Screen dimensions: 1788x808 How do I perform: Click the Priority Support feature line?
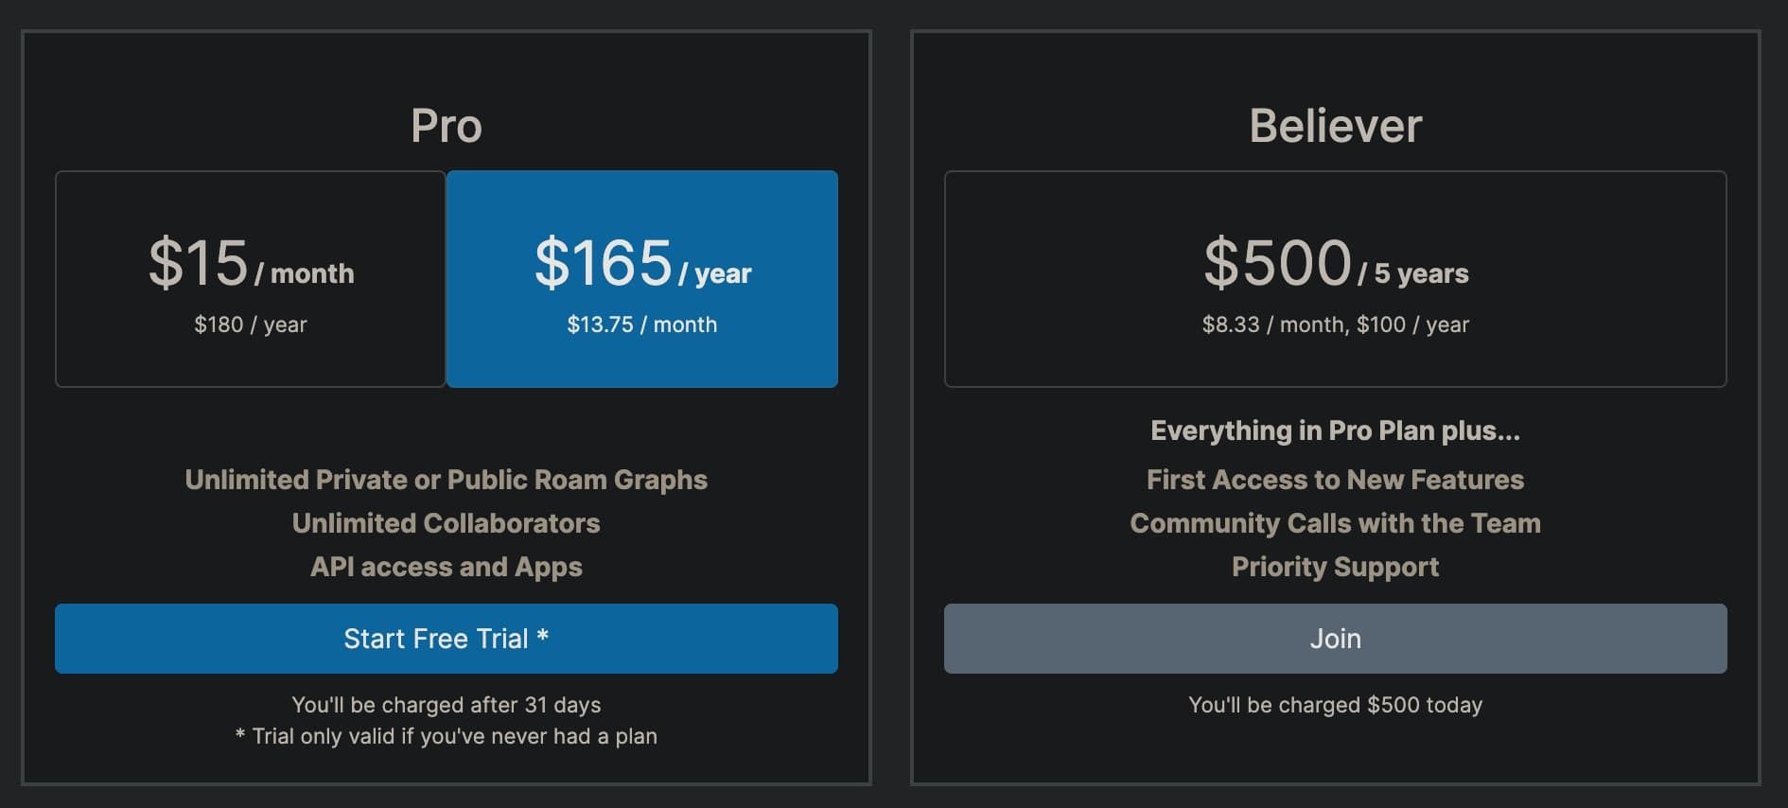[1335, 567]
